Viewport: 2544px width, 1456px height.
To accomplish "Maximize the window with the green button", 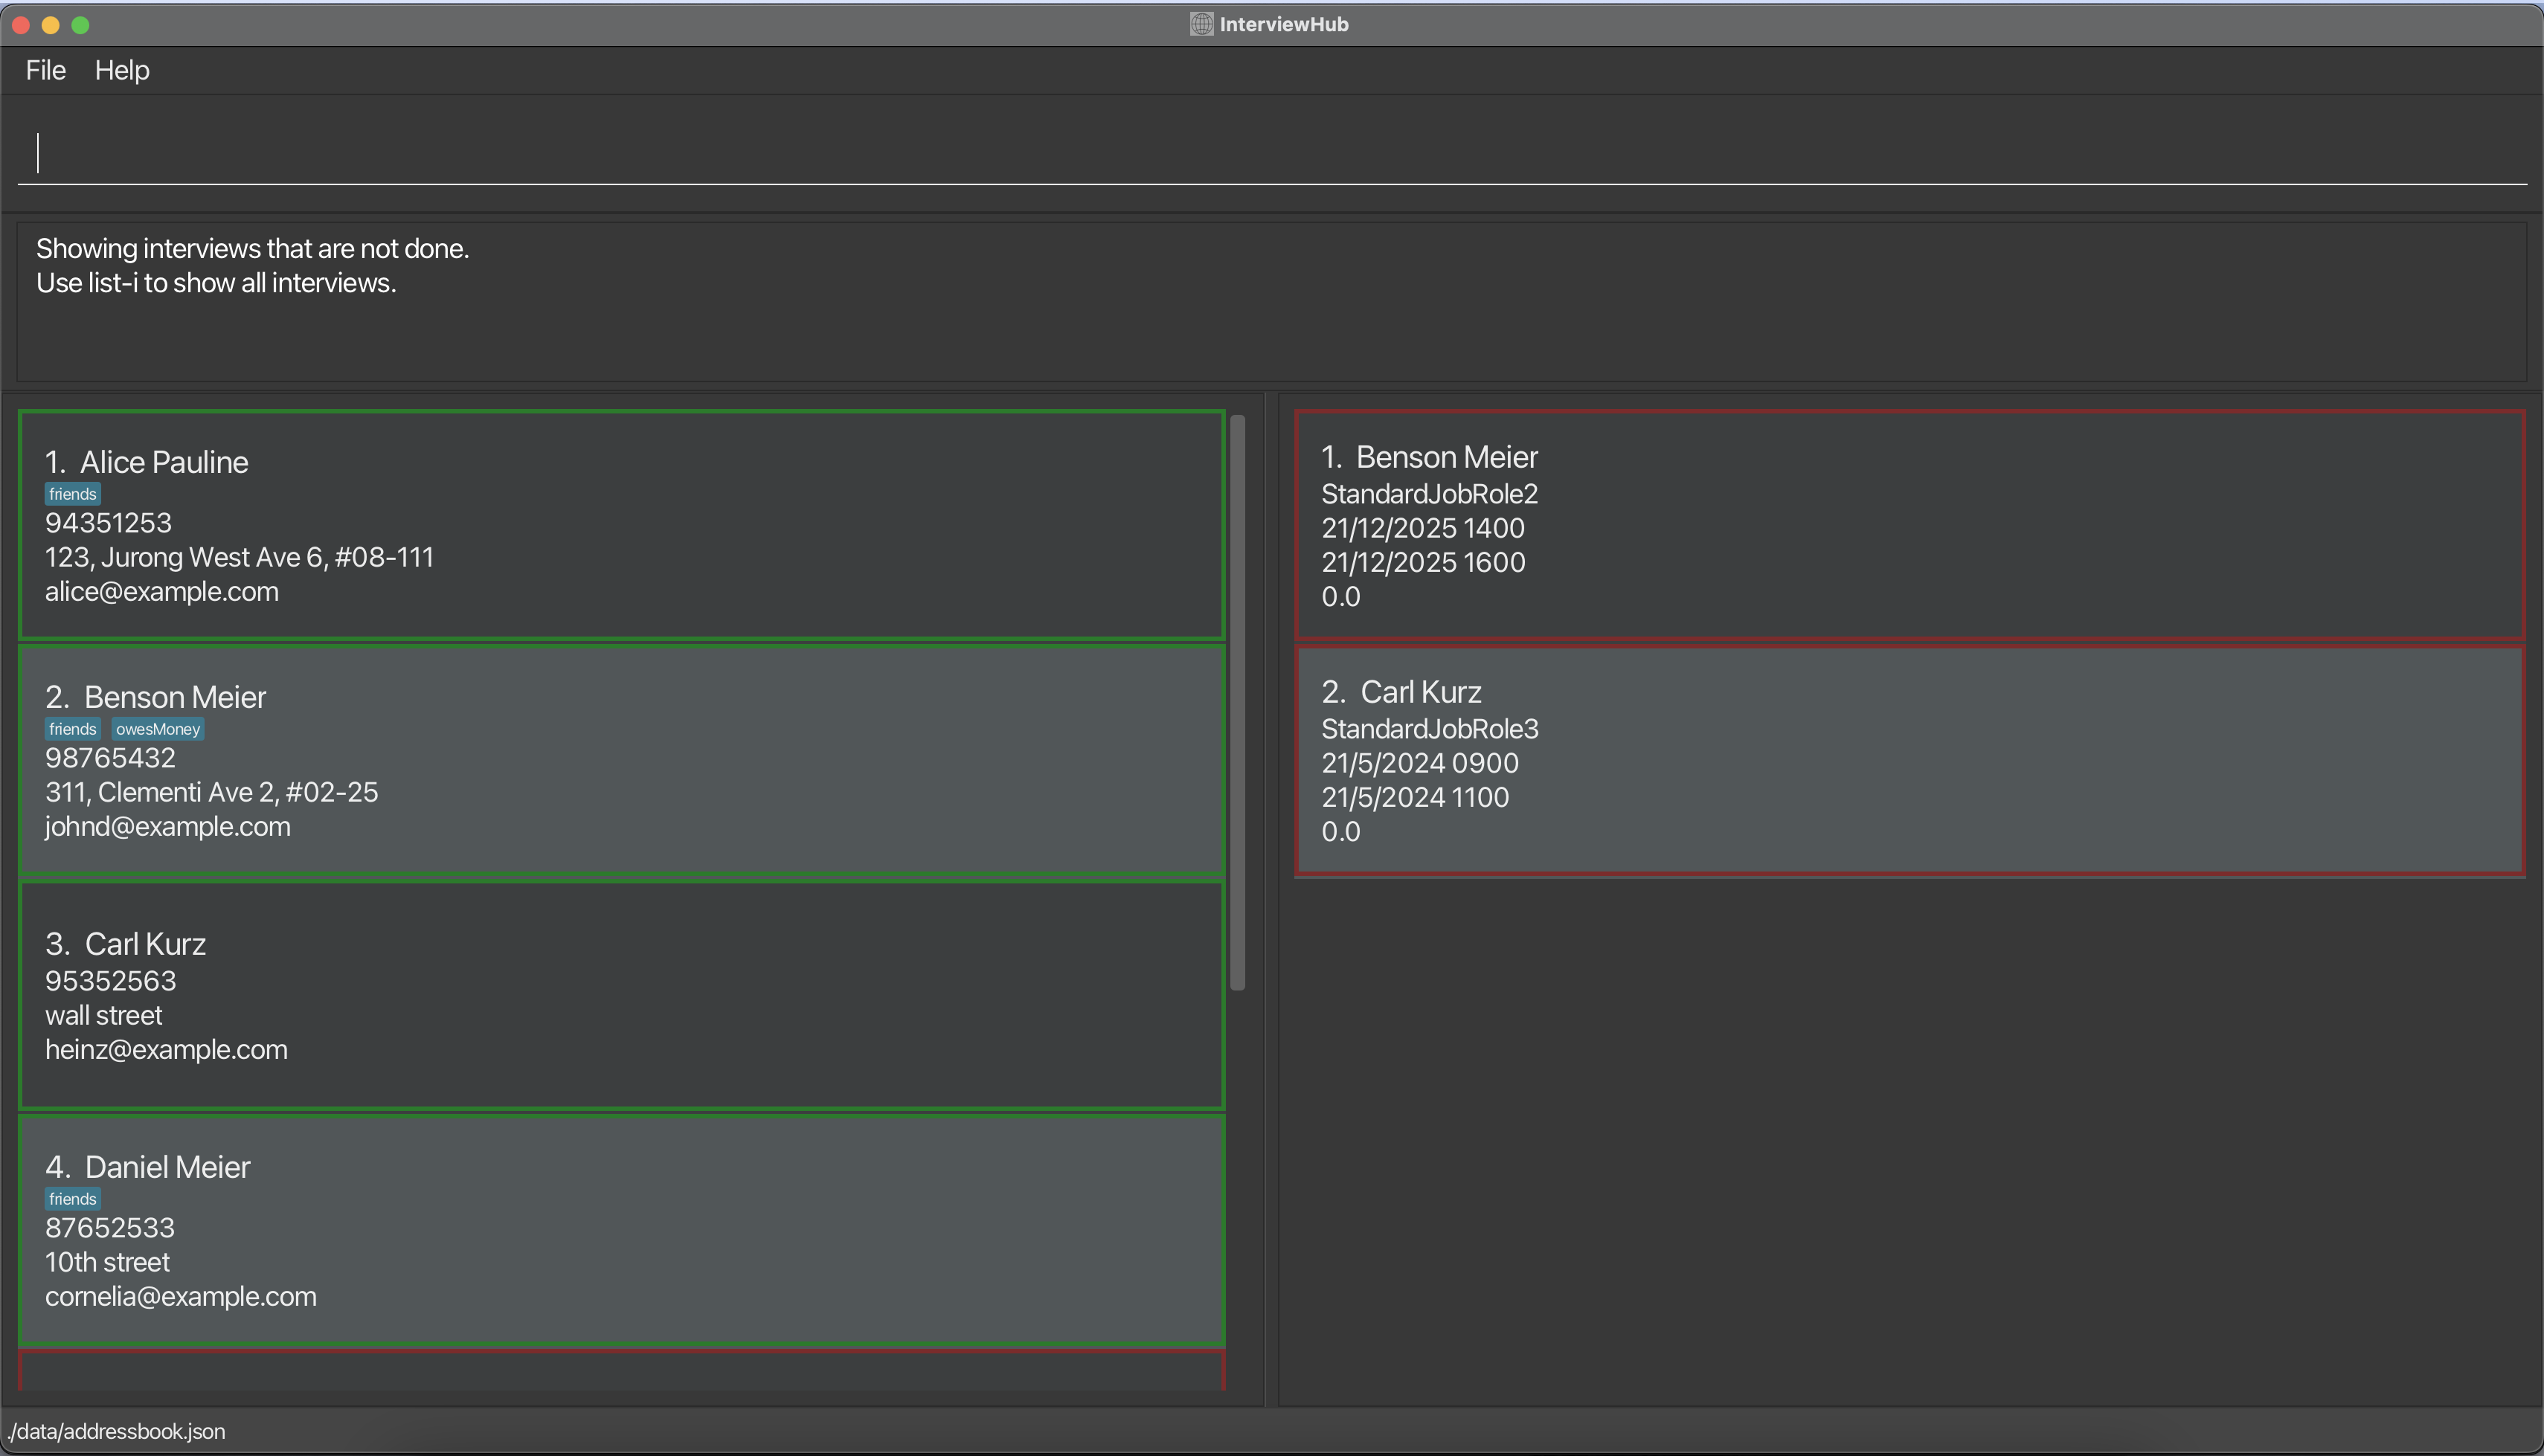I will coord(81,25).
